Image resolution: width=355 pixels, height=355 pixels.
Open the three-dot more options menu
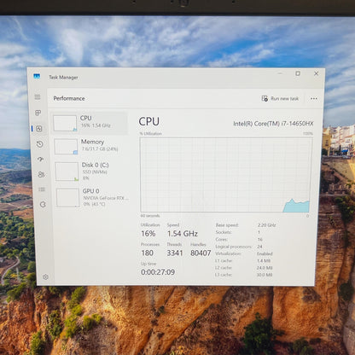coord(314,98)
